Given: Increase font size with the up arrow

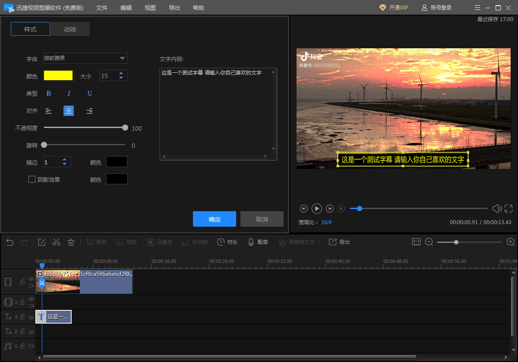Looking at the screenshot, I should 121,74.
